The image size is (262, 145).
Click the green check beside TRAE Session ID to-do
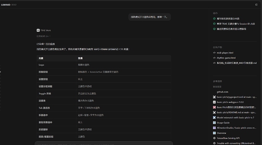coord(214,24)
